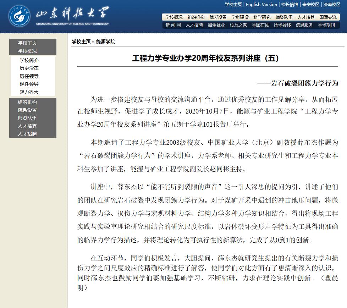Open 学科建设 navigation item

[x=240, y=17]
